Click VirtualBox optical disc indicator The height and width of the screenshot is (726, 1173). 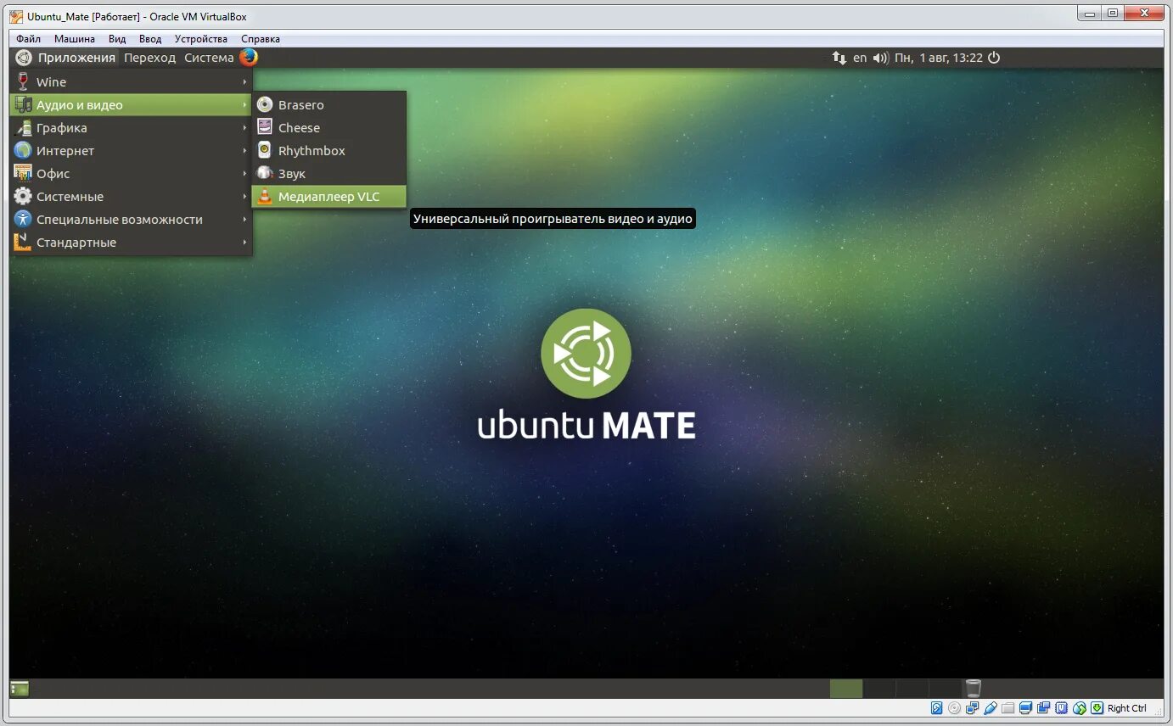[954, 708]
